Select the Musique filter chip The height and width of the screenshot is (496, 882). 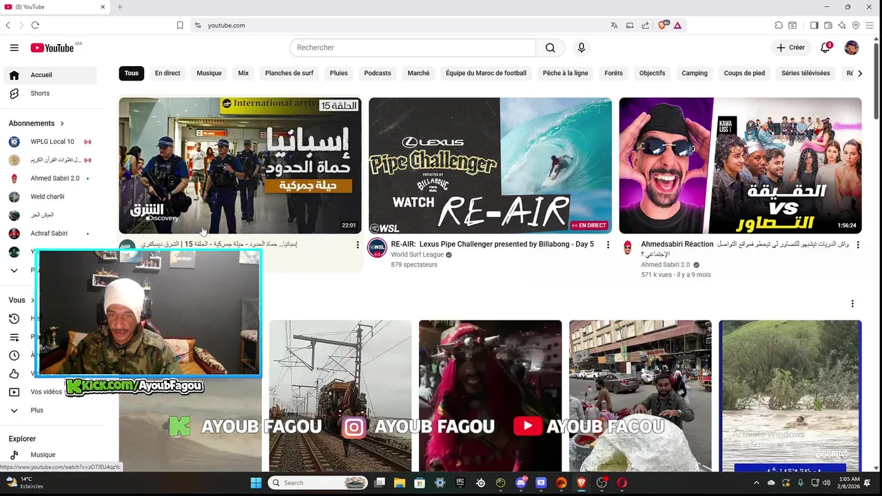[209, 73]
